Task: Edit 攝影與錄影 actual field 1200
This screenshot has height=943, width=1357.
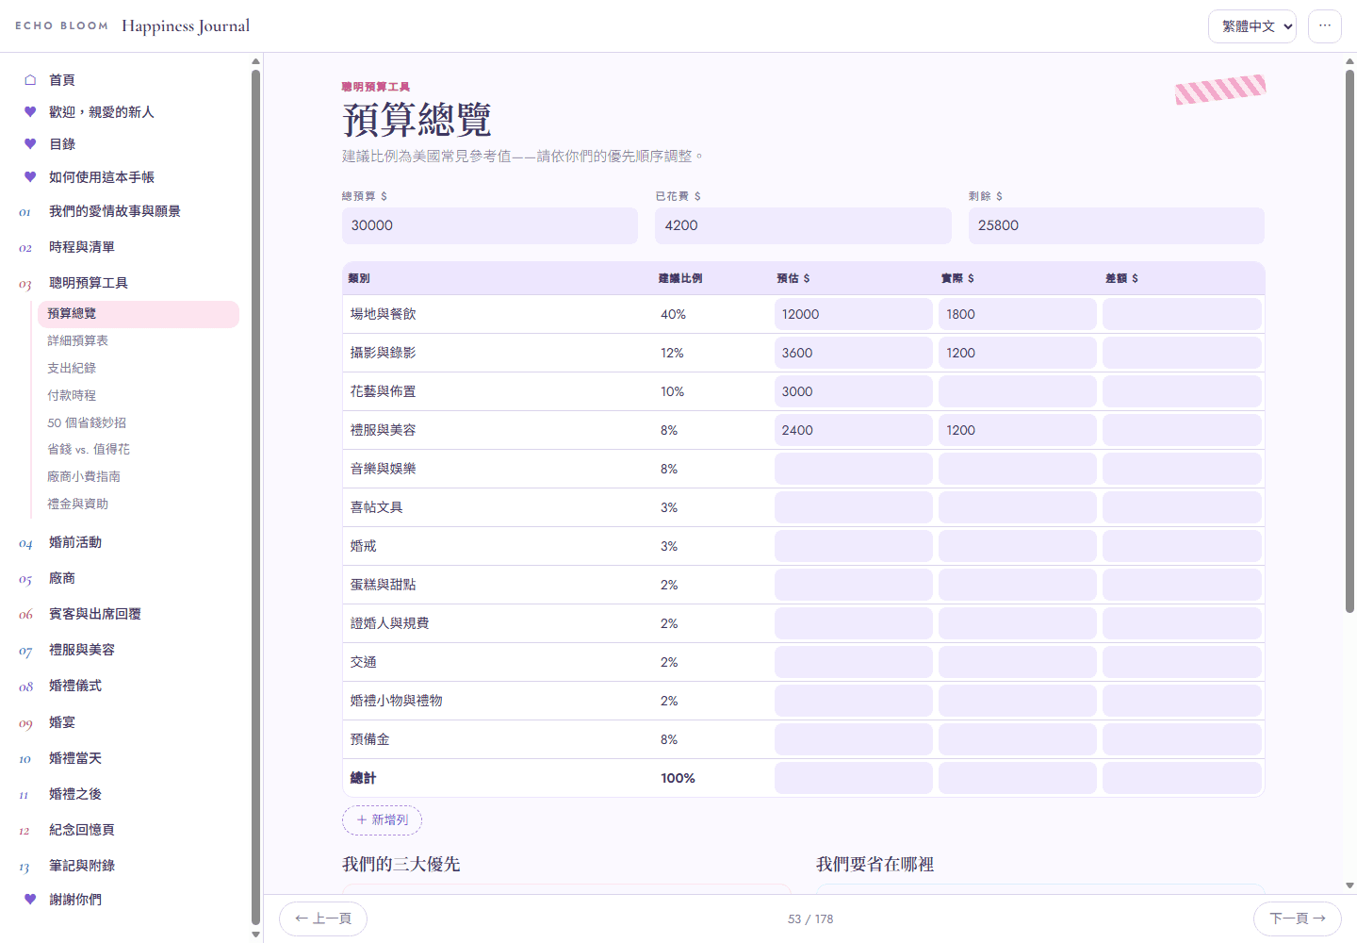Action: tap(1018, 353)
